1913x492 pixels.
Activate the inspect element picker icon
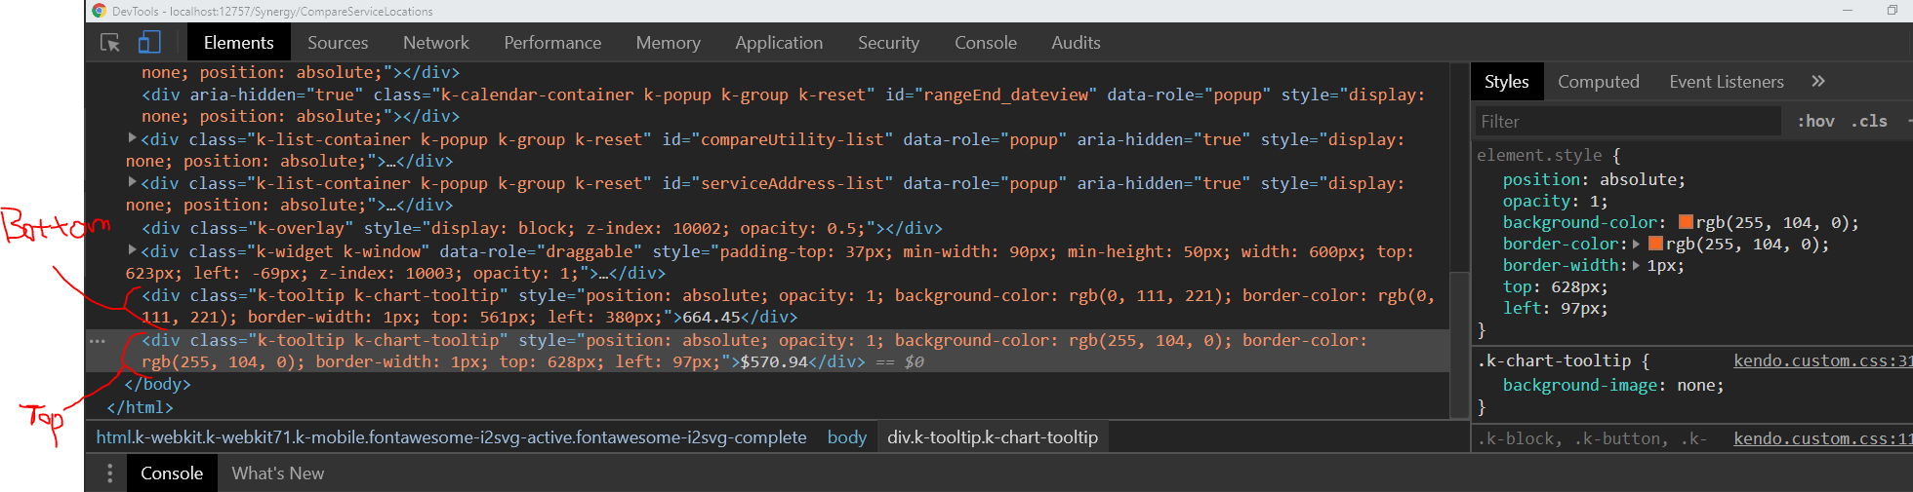tap(110, 43)
